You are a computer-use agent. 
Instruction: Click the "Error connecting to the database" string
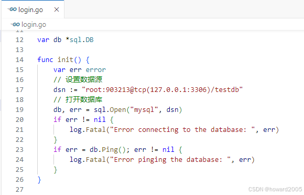pyautogui.click(x=182, y=130)
